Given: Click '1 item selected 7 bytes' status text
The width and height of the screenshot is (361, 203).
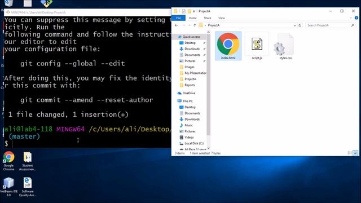Looking at the screenshot, I should [x=205, y=153].
